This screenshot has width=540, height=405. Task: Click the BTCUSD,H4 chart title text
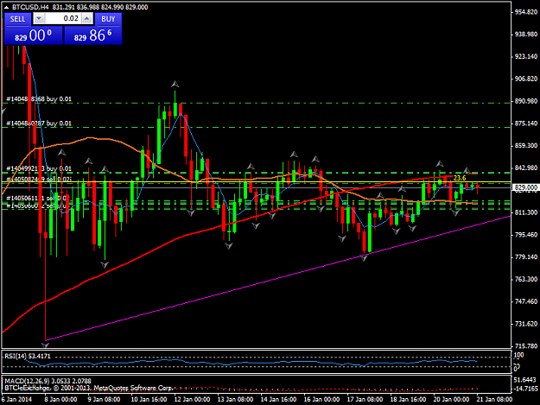pos(30,7)
